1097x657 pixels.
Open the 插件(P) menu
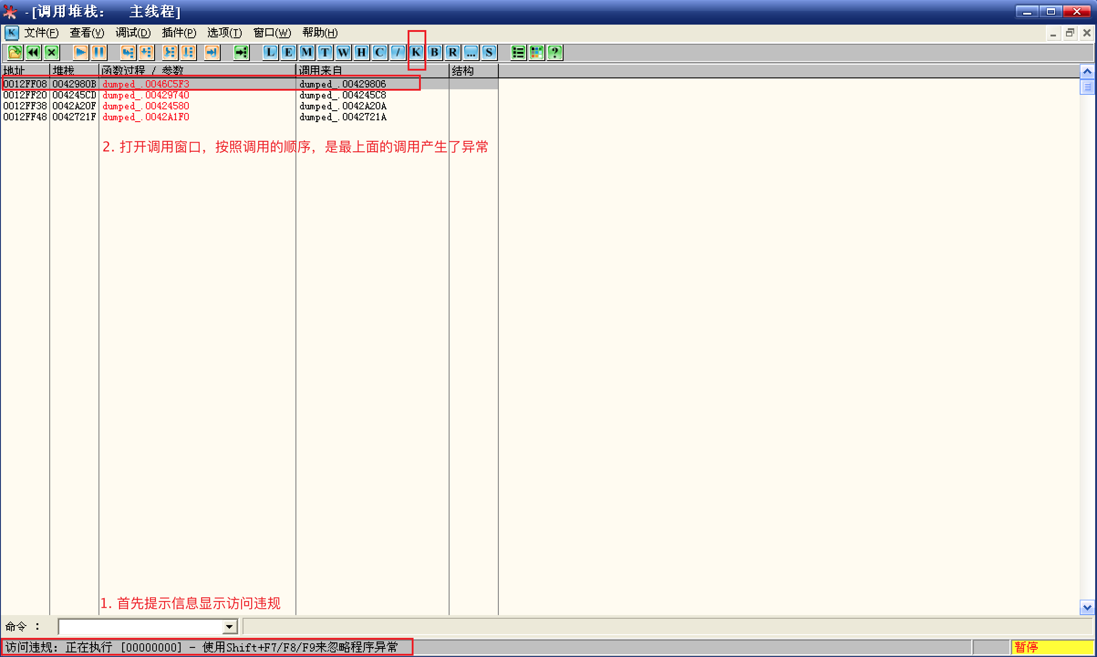(x=179, y=33)
